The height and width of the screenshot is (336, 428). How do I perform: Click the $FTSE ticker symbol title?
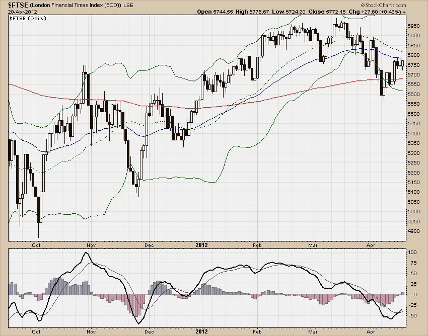(x=18, y=5)
